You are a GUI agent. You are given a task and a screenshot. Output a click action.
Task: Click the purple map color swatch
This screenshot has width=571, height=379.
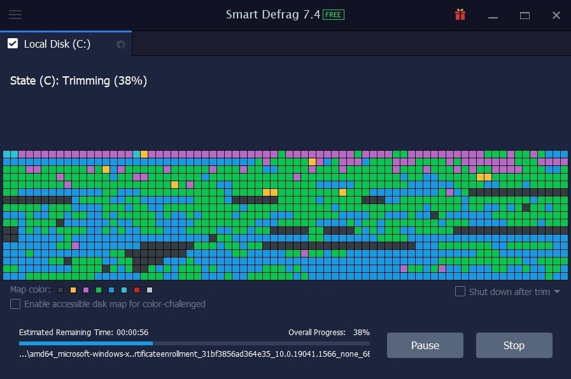(86, 290)
